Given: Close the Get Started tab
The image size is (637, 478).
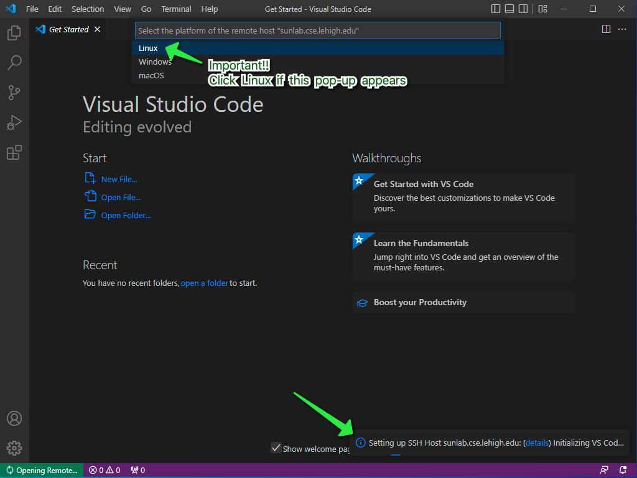Looking at the screenshot, I should point(97,29).
